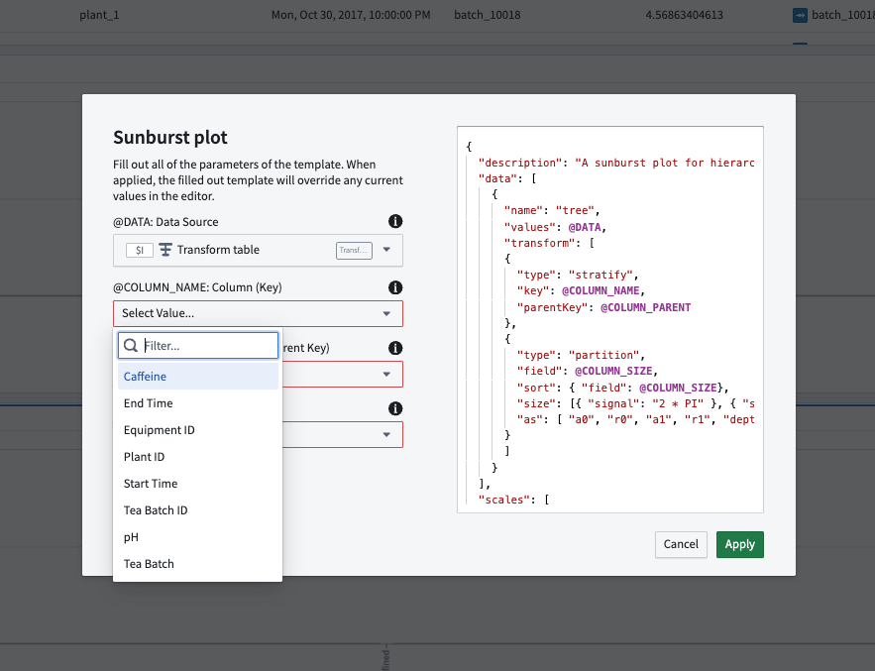Image resolution: width=875 pixels, height=671 pixels.
Task: Click the magnifier icon in the filter box
Action: coord(131,346)
